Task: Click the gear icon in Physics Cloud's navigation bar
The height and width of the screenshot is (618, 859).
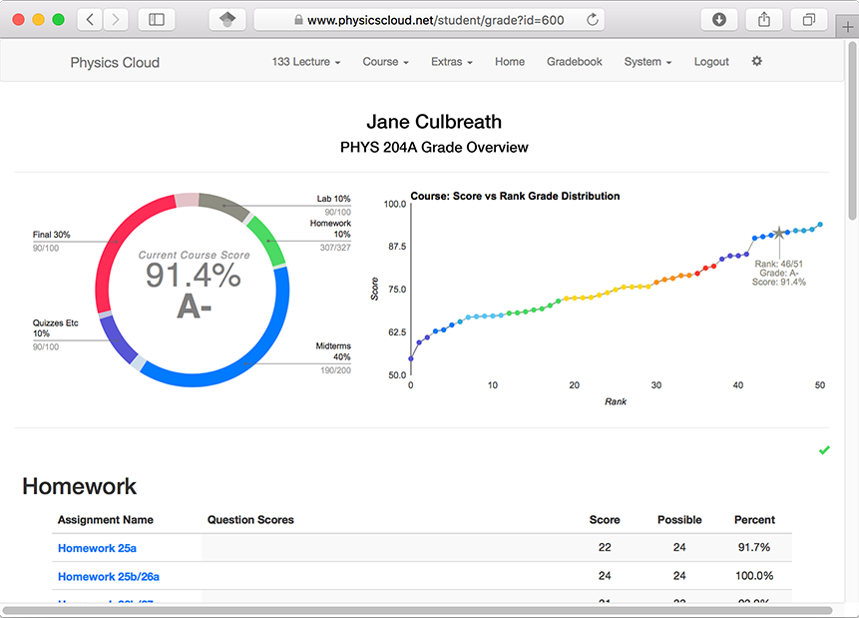Action: pyautogui.click(x=756, y=61)
